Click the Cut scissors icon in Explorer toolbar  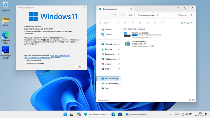pos(118,23)
